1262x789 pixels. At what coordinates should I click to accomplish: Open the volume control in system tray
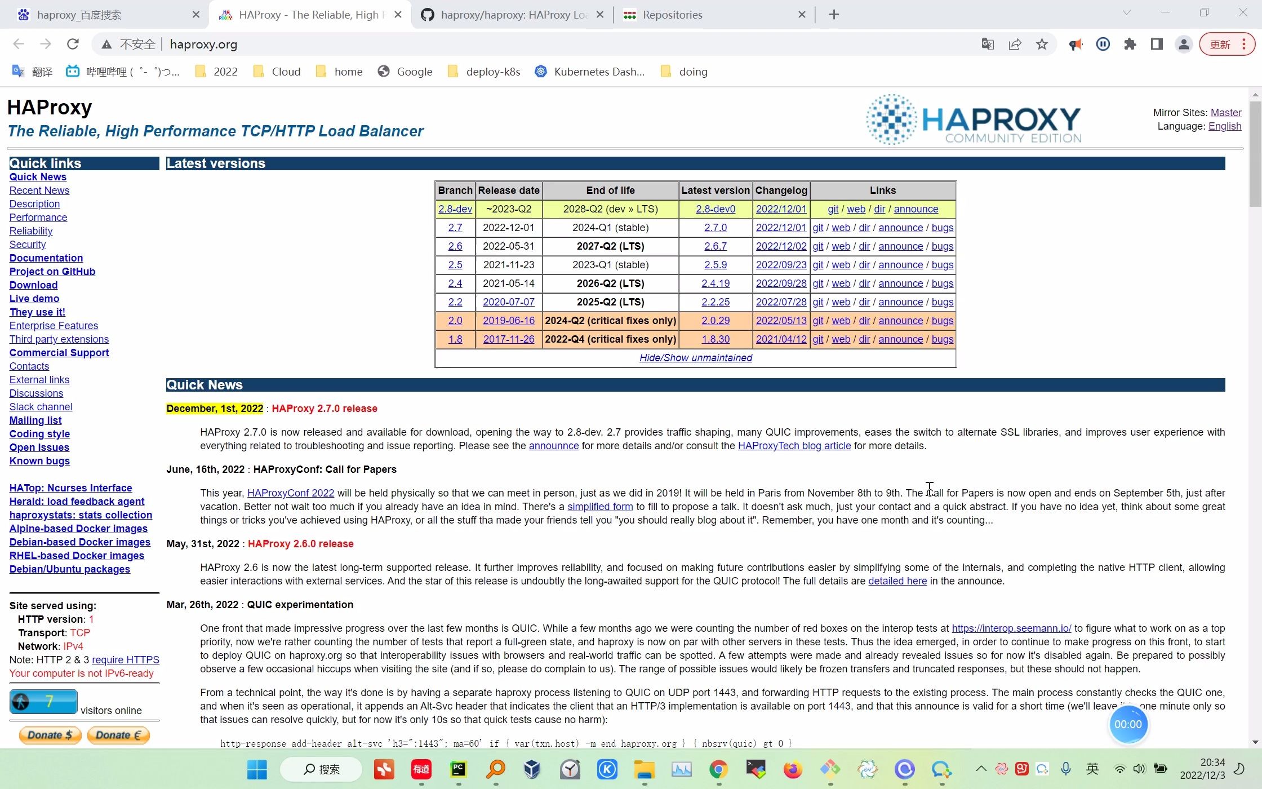tap(1139, 769)
